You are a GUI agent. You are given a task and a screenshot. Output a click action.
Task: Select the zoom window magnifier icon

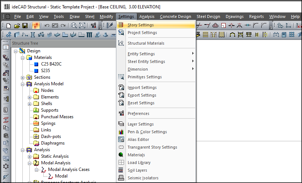[82, 25]
